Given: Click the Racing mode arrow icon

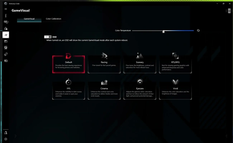Looking at the screenshot, I should click(x=104, y=56).
